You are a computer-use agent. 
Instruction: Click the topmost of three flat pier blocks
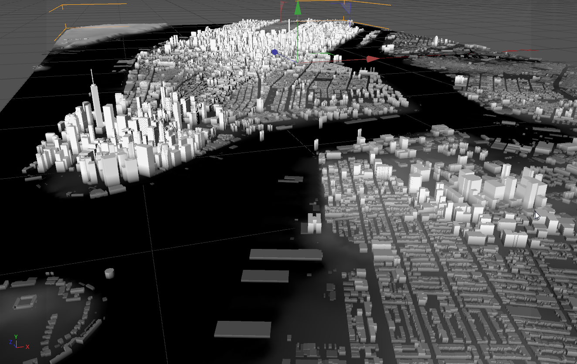point(286,255)
